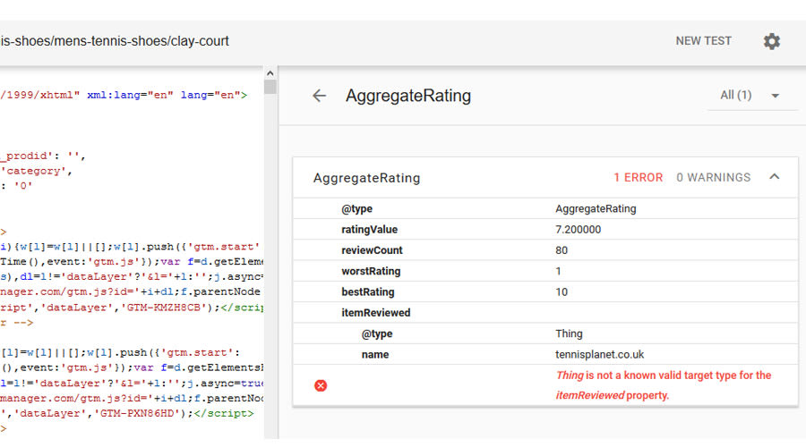Screen dimensions: 806x447
Task: Click the Thing error message text
Action: [x=663, y=385]
